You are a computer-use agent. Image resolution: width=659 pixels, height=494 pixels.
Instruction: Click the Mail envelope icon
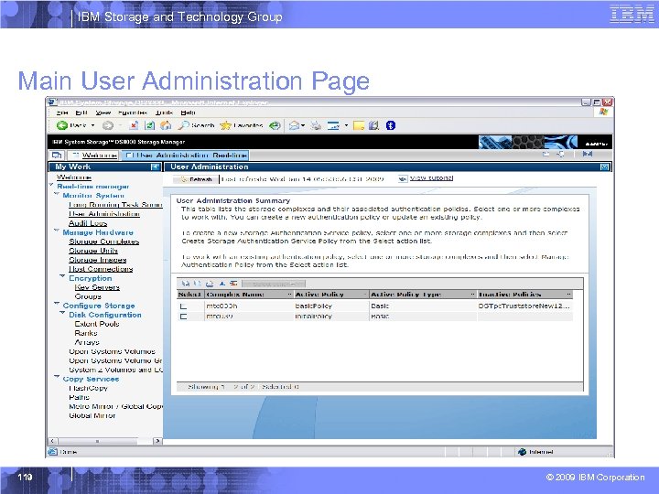[294, 125]
